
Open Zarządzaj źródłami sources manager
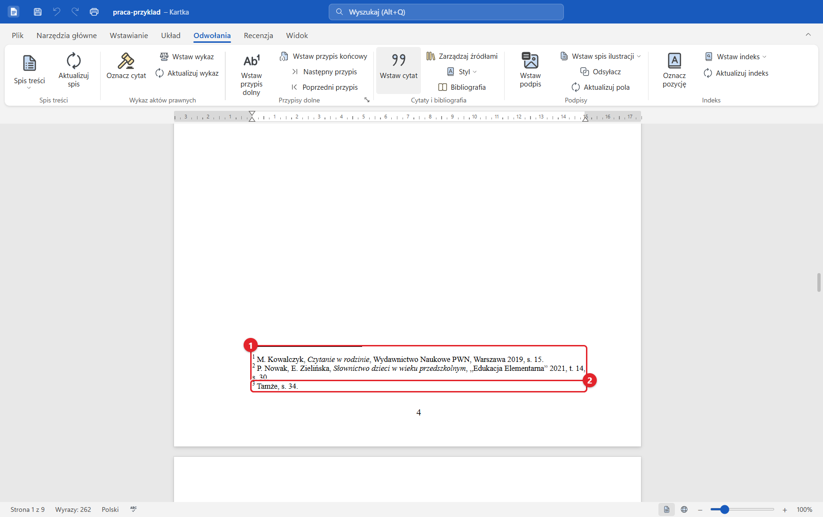point(462,56)
